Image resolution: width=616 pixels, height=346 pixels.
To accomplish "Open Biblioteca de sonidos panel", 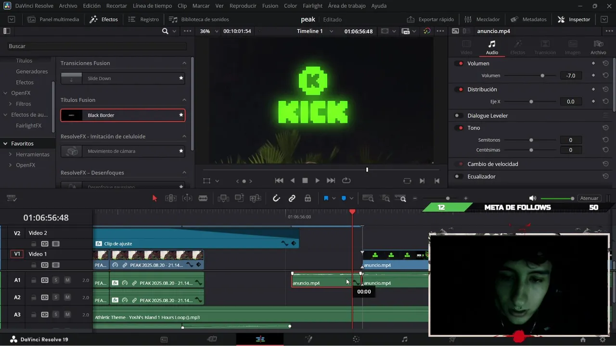I will tap(199, 19).
